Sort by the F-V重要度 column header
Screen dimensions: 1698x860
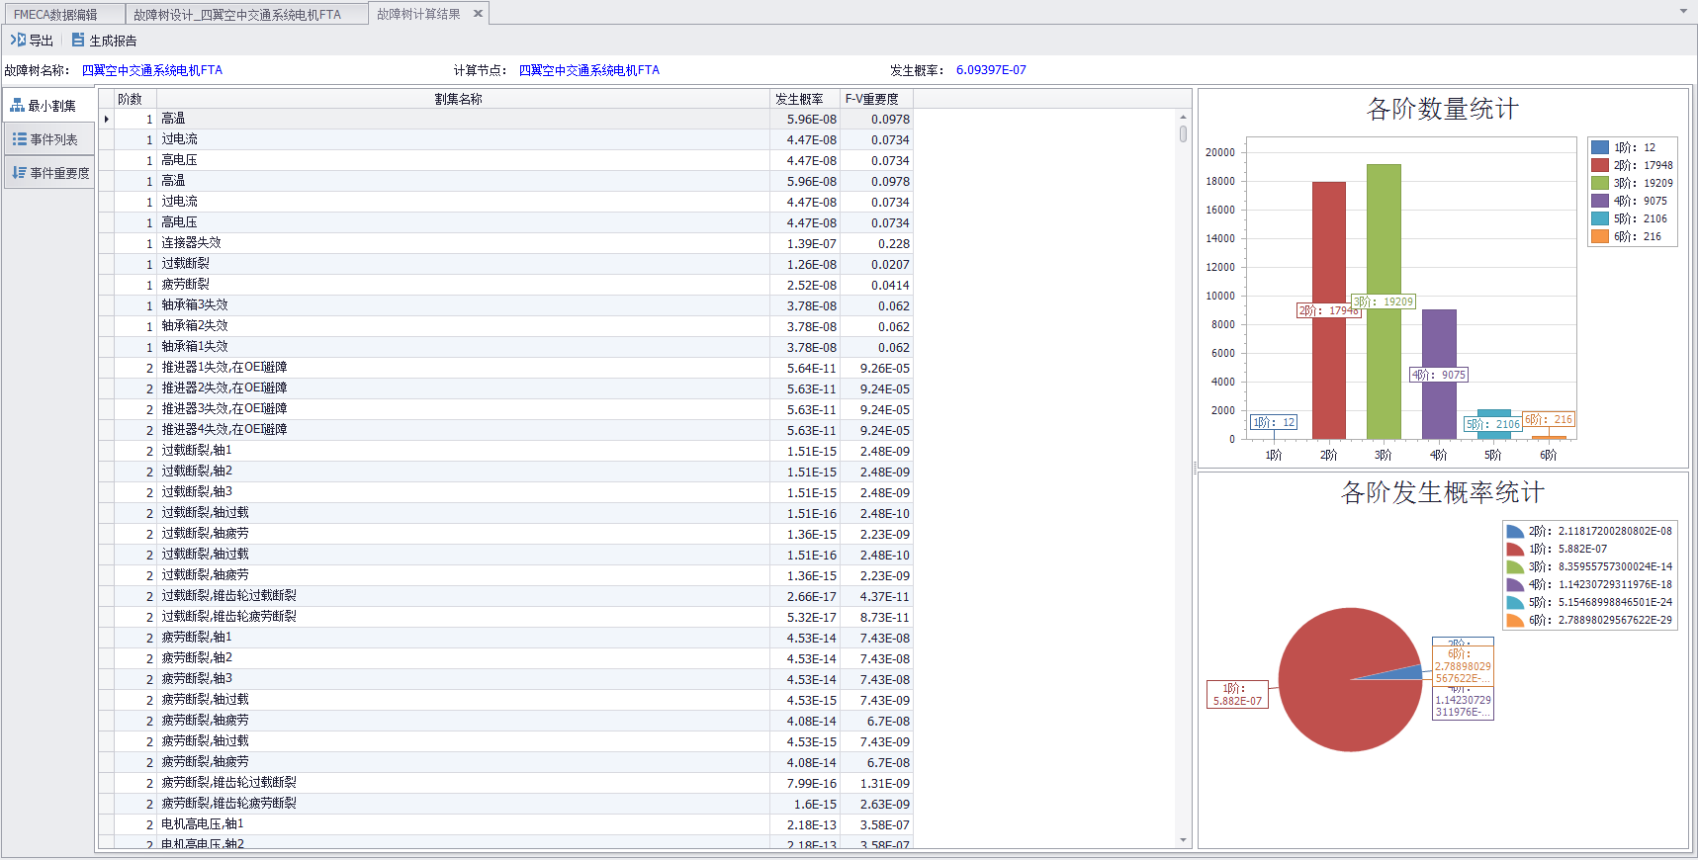click(x=871, y=99)
